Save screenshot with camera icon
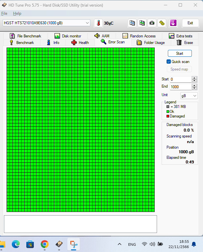203x252 pixels. click(152, 23)
